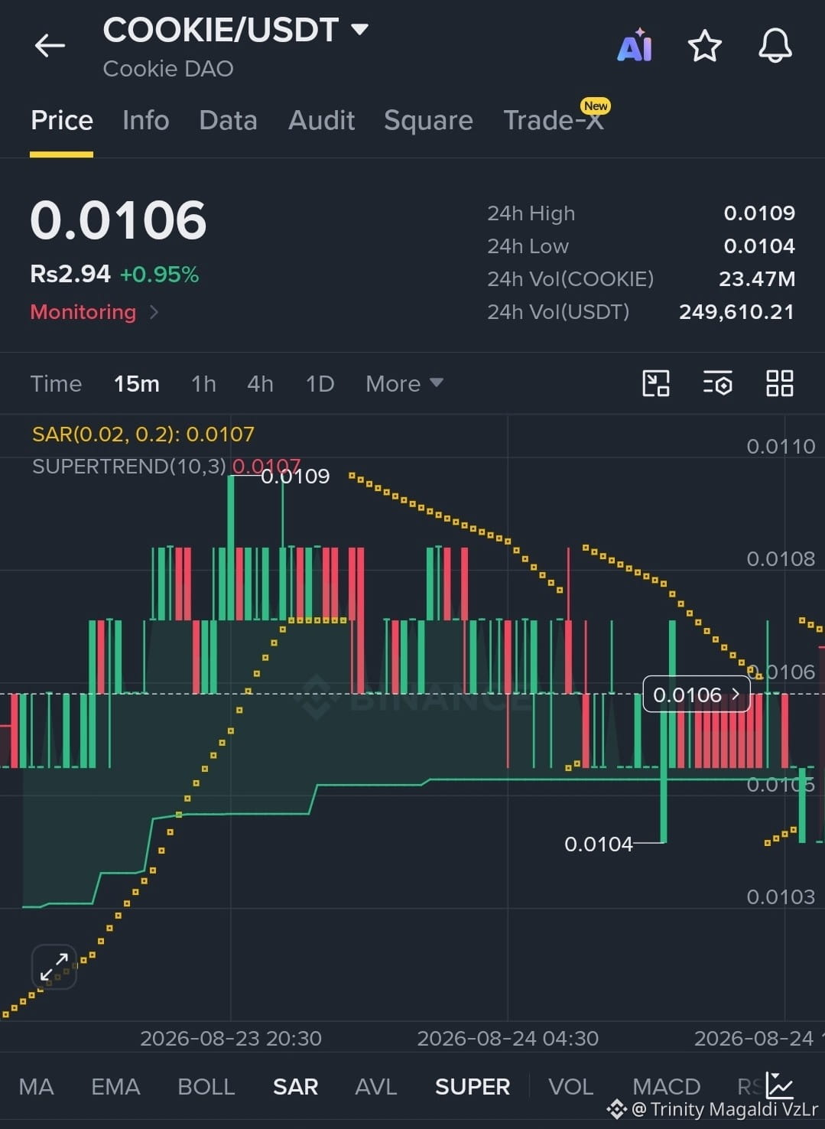
Task: Toggle the EMA indicator
Action: 115,1086
